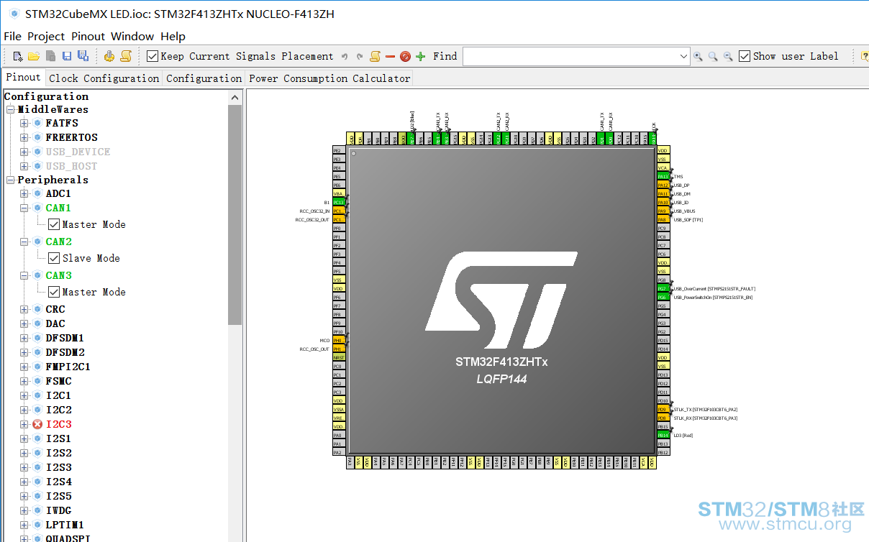The height and width of the screenshot is (542, 869).
Task: Click the scroll icon beside the Redo arrow
Action: pyautogui.click(x=375, y=56)
